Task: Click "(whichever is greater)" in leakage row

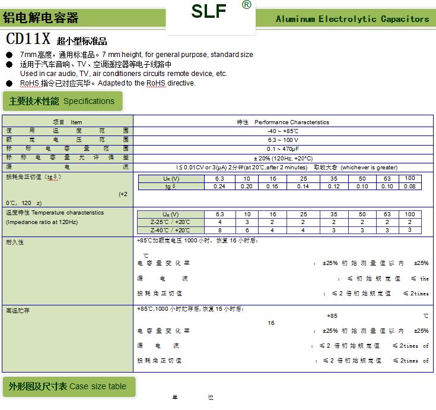Action: tap(369, 168)
